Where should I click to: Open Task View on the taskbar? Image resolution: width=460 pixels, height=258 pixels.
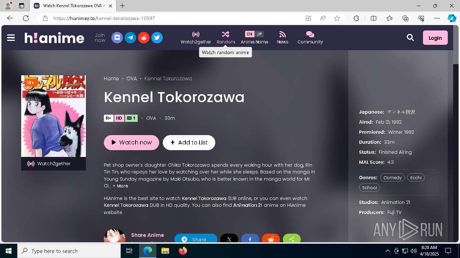(129, 251)
